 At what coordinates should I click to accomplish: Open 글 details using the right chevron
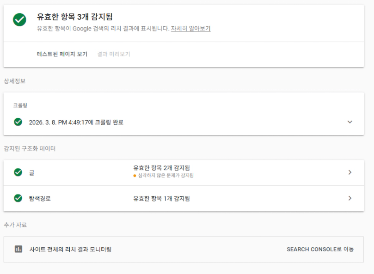click(349, 172)
